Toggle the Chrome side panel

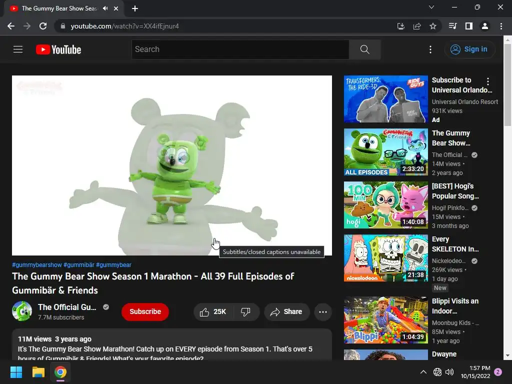click(x=469, y=26)
